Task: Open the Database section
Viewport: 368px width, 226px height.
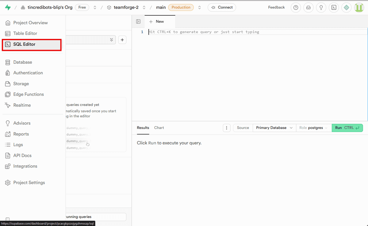Action: click(x=23, y=62)
